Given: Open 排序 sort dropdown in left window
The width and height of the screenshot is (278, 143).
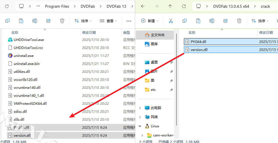Looking at the screenshot, I should pos(83,21).
